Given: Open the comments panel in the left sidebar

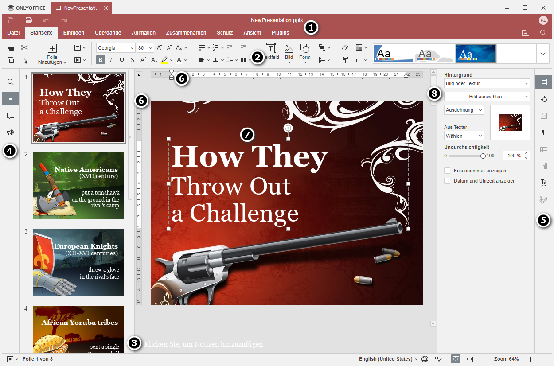Looking at the screenshot, I should coord(11,116).
